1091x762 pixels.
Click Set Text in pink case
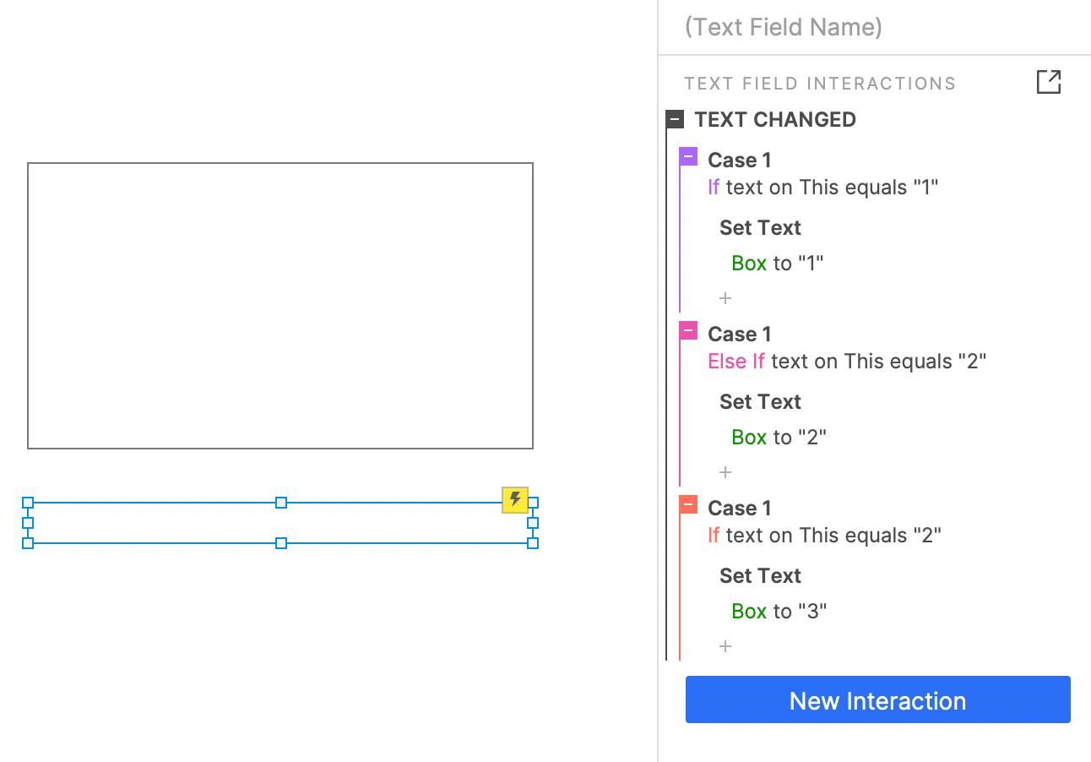[x=760, y=401]
